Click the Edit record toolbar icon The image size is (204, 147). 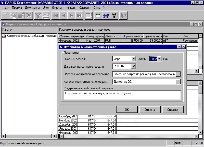coord(21,16)
